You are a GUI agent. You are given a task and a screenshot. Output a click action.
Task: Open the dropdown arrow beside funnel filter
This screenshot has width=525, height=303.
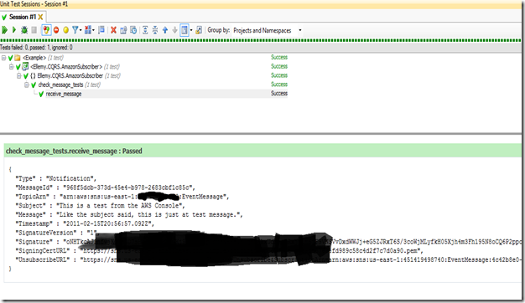(81, 30)
